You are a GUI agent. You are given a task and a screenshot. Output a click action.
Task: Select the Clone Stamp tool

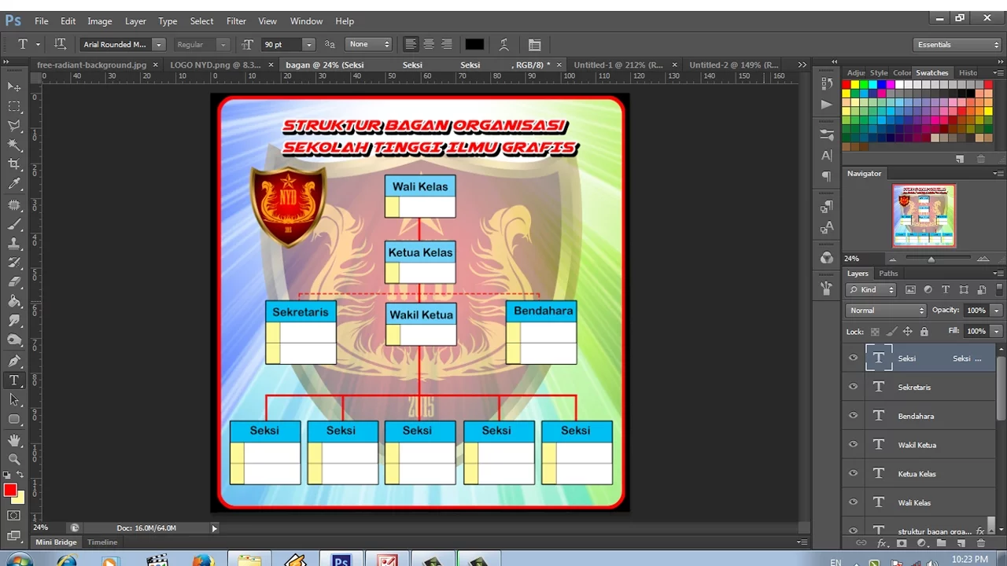(14, 244)
